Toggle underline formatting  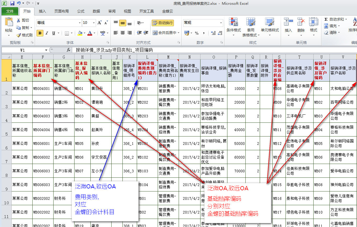coord(54,33)
